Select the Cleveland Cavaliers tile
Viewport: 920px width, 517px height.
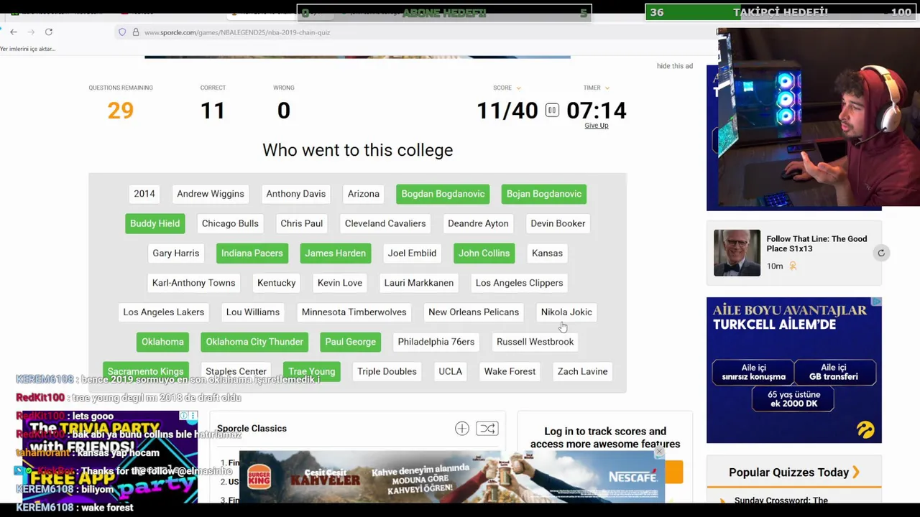coord(385,223)
